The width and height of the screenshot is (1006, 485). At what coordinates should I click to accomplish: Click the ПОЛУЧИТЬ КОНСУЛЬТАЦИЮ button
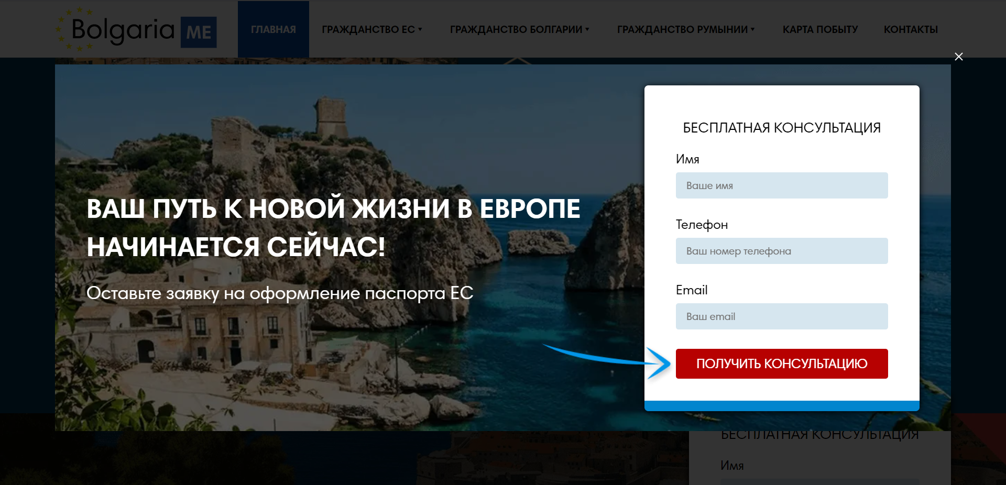tap(782, 363)
